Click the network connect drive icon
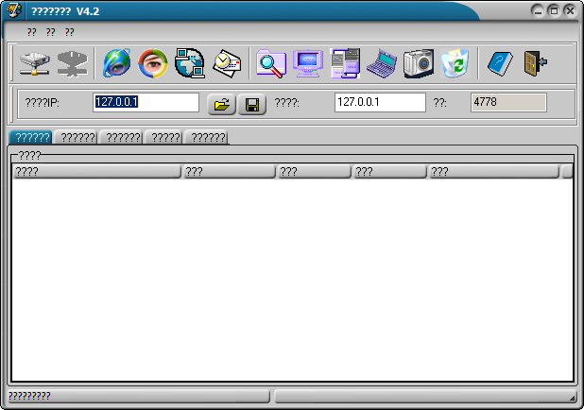Image resolution: width=584 pixels, height=410 pixels. click(34, 63)
